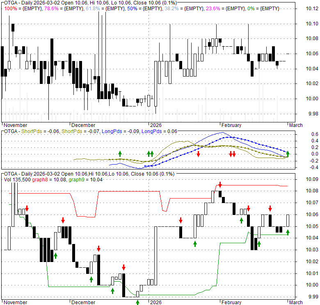Select the green 0% Fibonacci label
The height and width of the screenshot is (305, 320).
click(x=251, y=9)
